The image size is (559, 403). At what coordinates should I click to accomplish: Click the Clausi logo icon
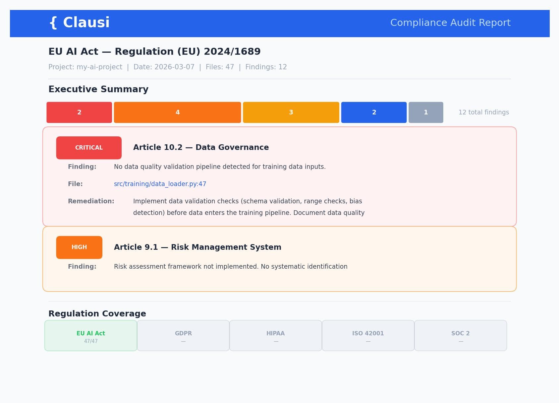click(x=53, y=23)
